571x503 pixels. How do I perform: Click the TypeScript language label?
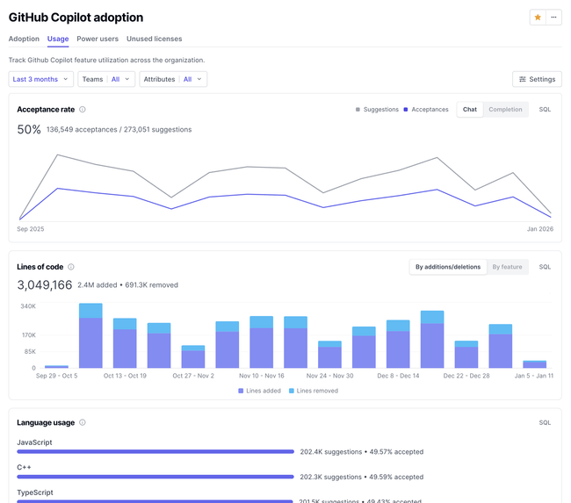point(35,492)
